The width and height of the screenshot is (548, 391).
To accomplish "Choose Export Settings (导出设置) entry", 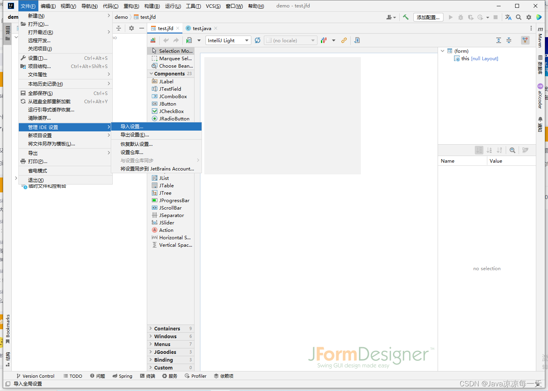I will 156,135.
